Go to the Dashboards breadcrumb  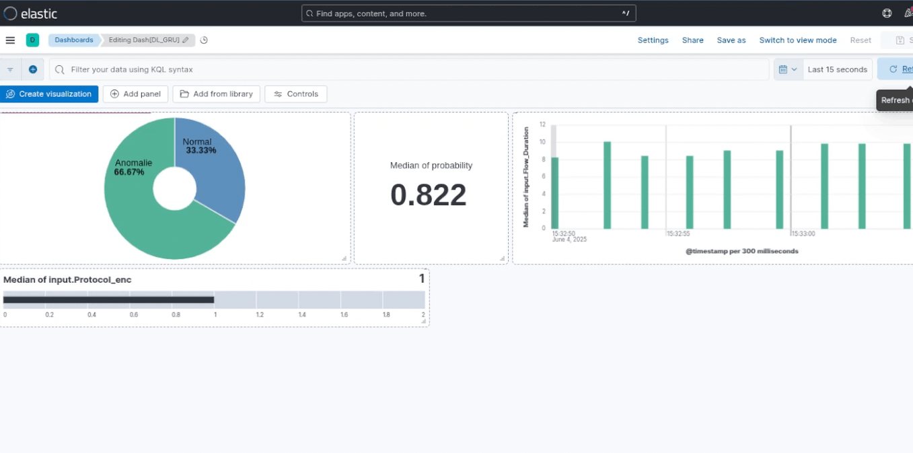pos(74,40)
